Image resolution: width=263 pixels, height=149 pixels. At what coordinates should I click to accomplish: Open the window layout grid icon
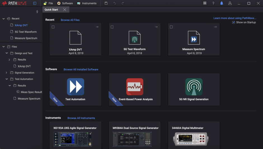pyautogui.click(x=205, y=3)
